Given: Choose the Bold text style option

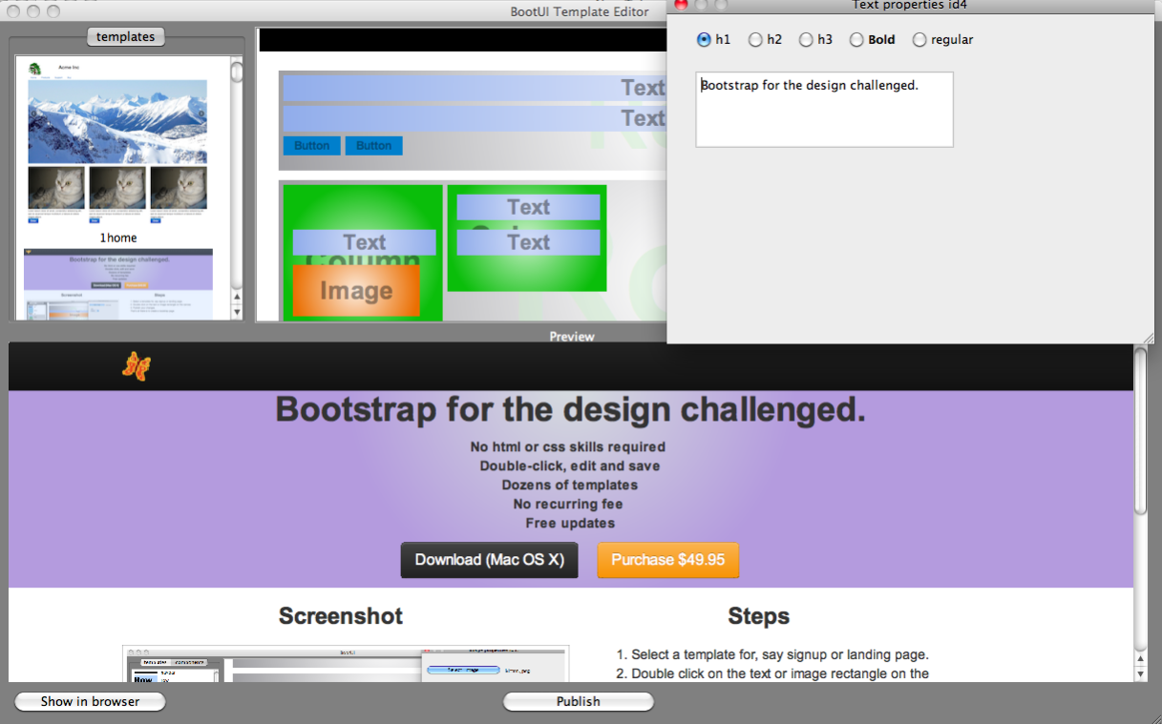Looking at the screenshot, I should [x=856, y=39].
